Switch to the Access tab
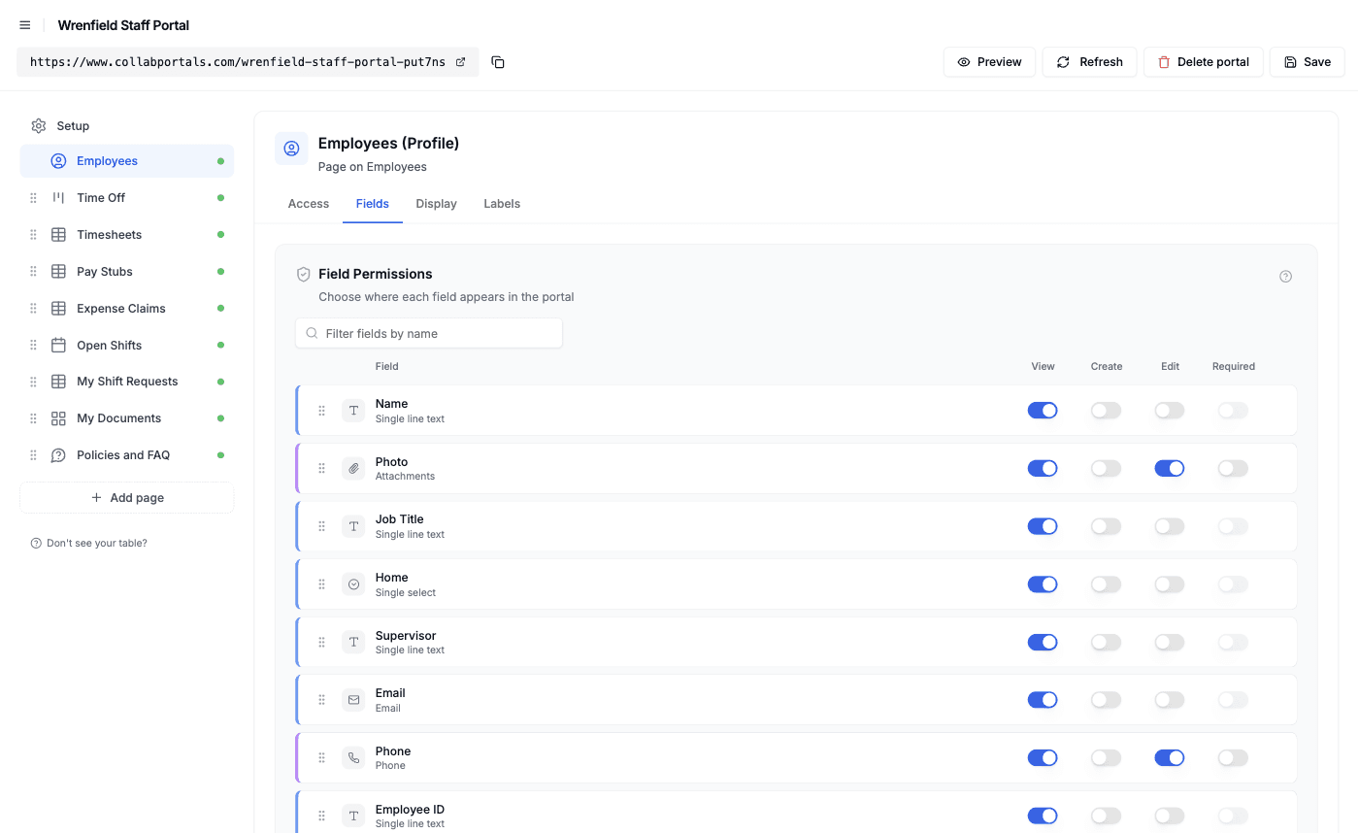The image size is (1358, 833). (x=309, y=204)
